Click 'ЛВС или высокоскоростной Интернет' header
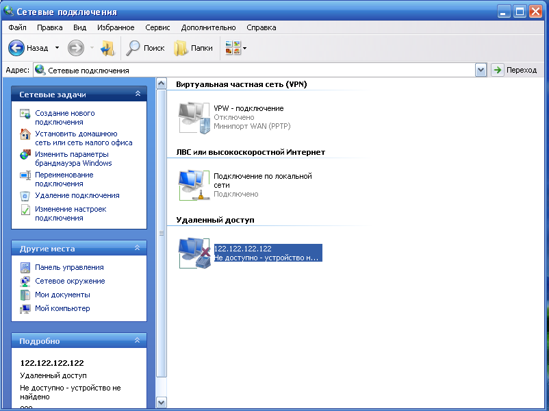Image resolution: width=549 pixels, height=411 pixels. click(251, 152)
